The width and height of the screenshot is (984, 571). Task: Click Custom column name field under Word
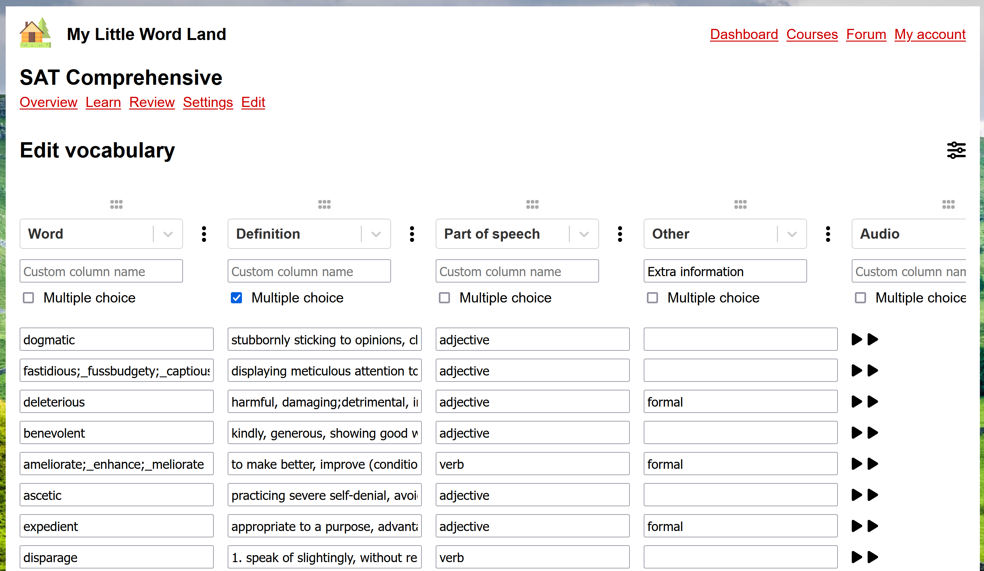(101, 271)
